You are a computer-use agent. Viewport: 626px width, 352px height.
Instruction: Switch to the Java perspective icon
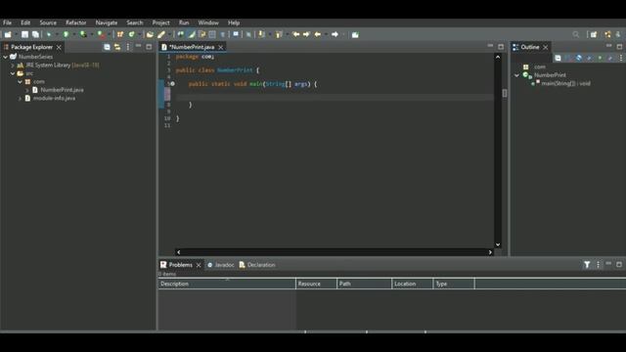pos(607,35)
